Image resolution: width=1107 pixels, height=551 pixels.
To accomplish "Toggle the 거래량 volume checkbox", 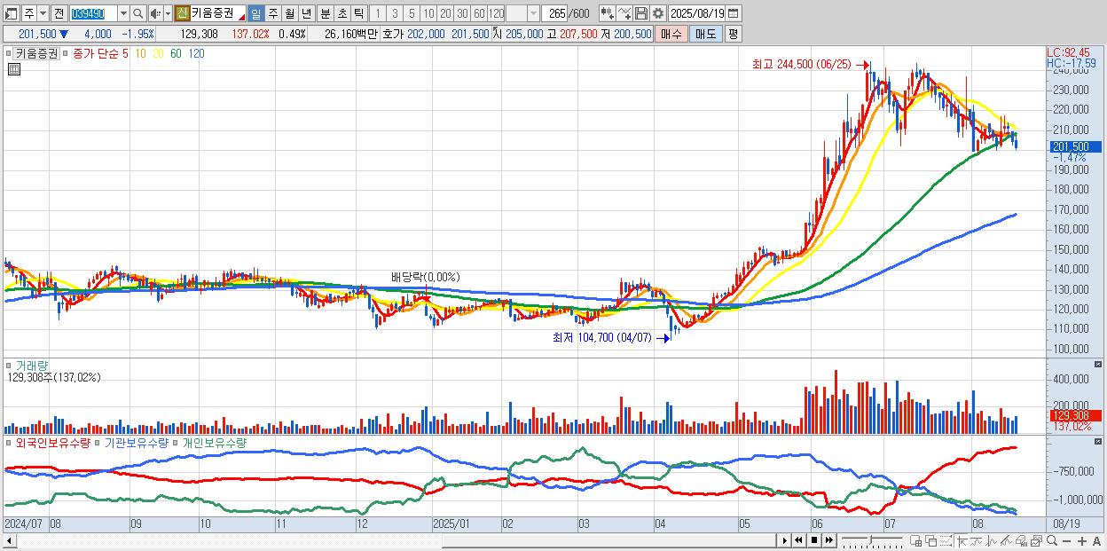I will (x=10, y=365).
